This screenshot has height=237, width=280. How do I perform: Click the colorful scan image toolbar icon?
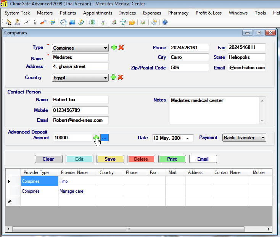(x=53, y=22)
